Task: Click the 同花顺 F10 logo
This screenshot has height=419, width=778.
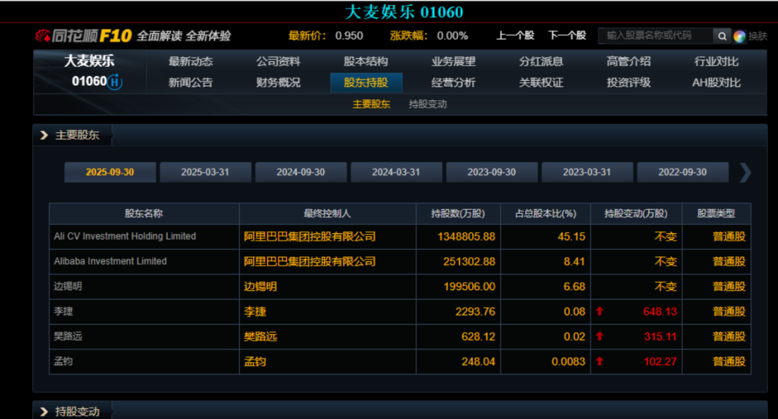Action: tap(84, 36)
